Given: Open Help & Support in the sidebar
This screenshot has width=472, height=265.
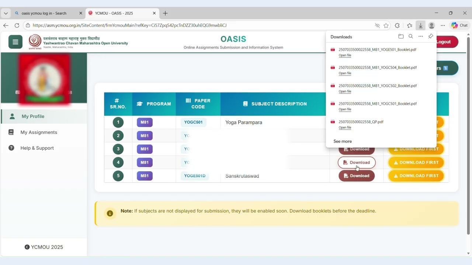Looking at the screenshot, I should (x=44, y=148).
